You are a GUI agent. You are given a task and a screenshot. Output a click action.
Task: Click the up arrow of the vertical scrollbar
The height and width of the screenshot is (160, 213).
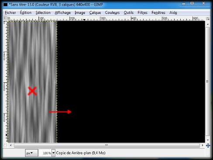click(x=208, y=24)
